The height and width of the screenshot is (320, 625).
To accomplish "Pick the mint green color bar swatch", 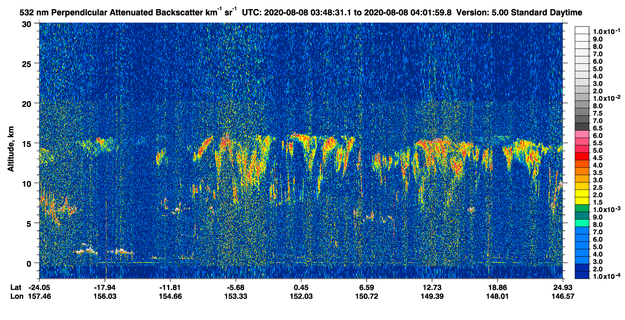I will (582, 223).
